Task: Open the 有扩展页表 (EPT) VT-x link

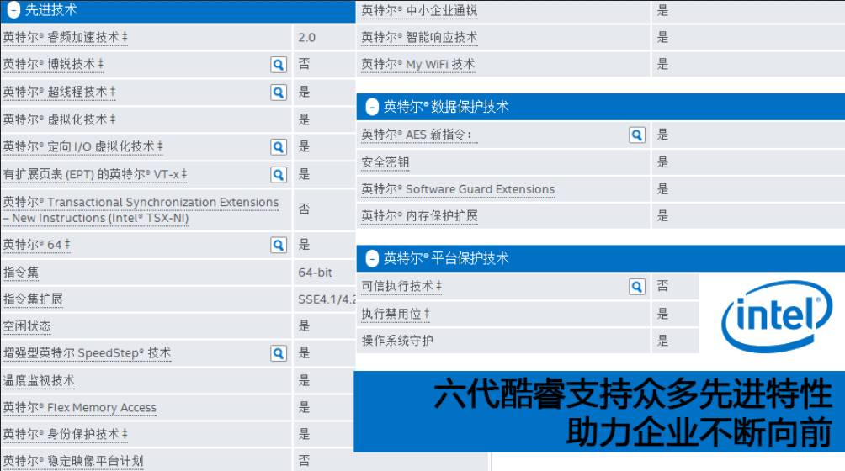Action: [x=95, y=174]
